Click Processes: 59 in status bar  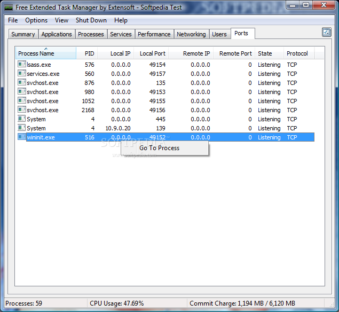tap(24, 303)
